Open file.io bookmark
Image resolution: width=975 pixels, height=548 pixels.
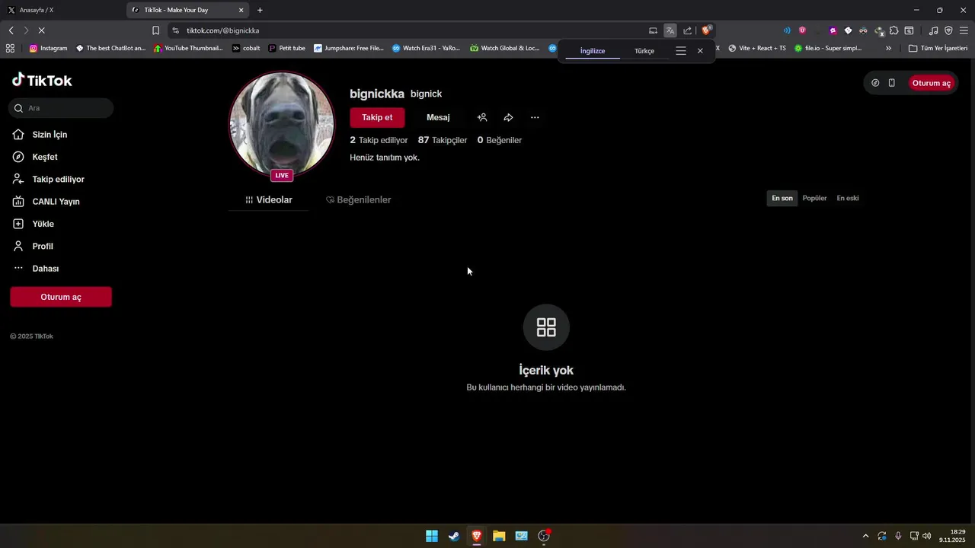coord(828,48)
